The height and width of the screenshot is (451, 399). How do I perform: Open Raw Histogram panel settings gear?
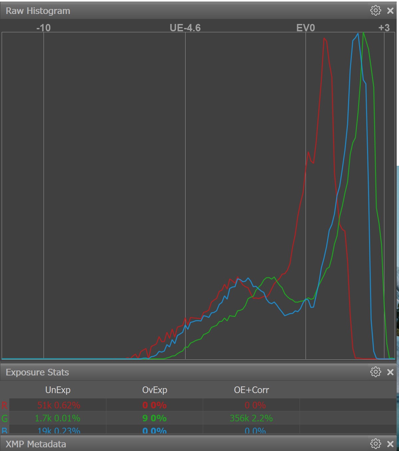pos(375,10)
